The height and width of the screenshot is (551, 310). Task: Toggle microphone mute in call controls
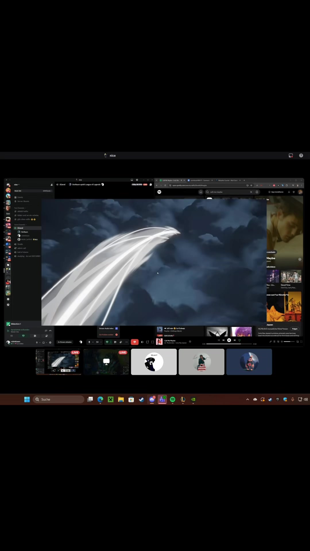point(89,342)
